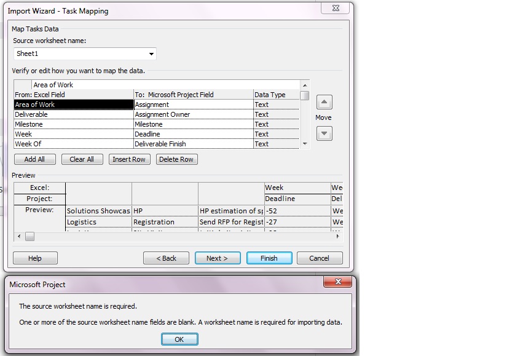Click the Data Type Text cell for Deliverable
Viewport: 531px width, 356px height.
277,114
